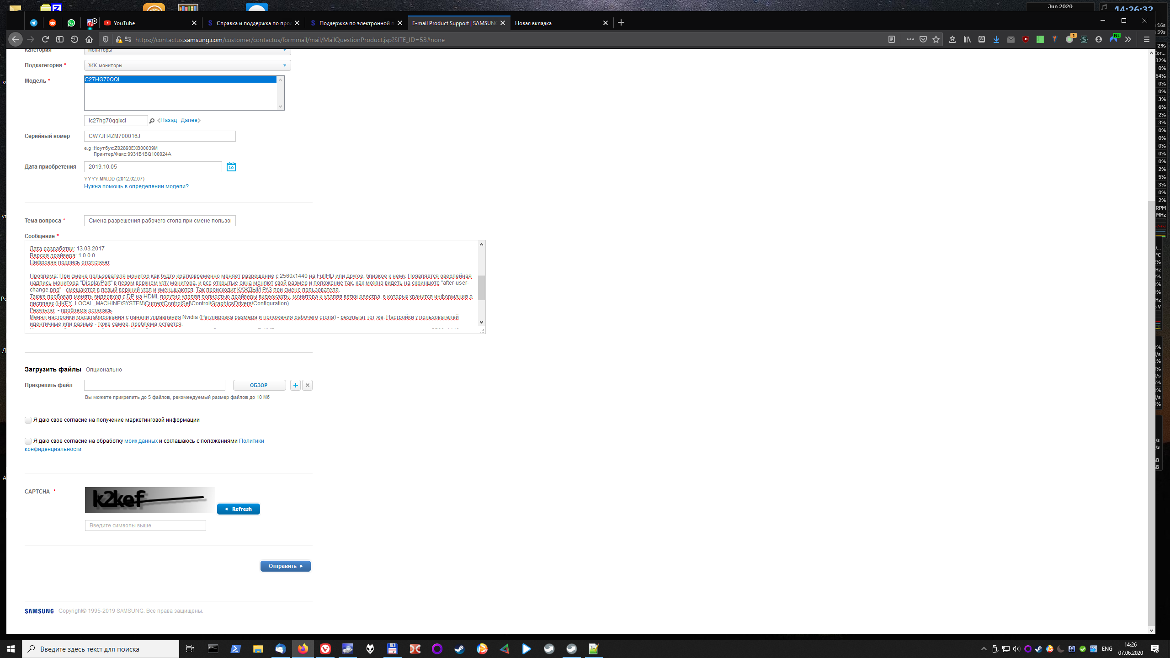Open the Категория dropdown

click(x=187, y=51)
